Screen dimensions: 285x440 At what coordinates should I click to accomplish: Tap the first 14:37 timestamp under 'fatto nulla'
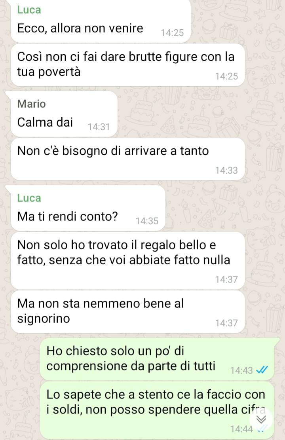226,279
